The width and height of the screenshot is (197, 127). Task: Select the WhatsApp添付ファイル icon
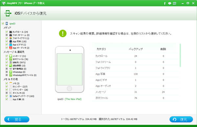pos(11,75)
